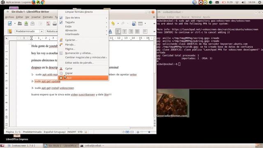The height and width of the screenshot is (148, 263).
Task: Click the grayed Redo arrow icon
Action: (x=123, y=23)
